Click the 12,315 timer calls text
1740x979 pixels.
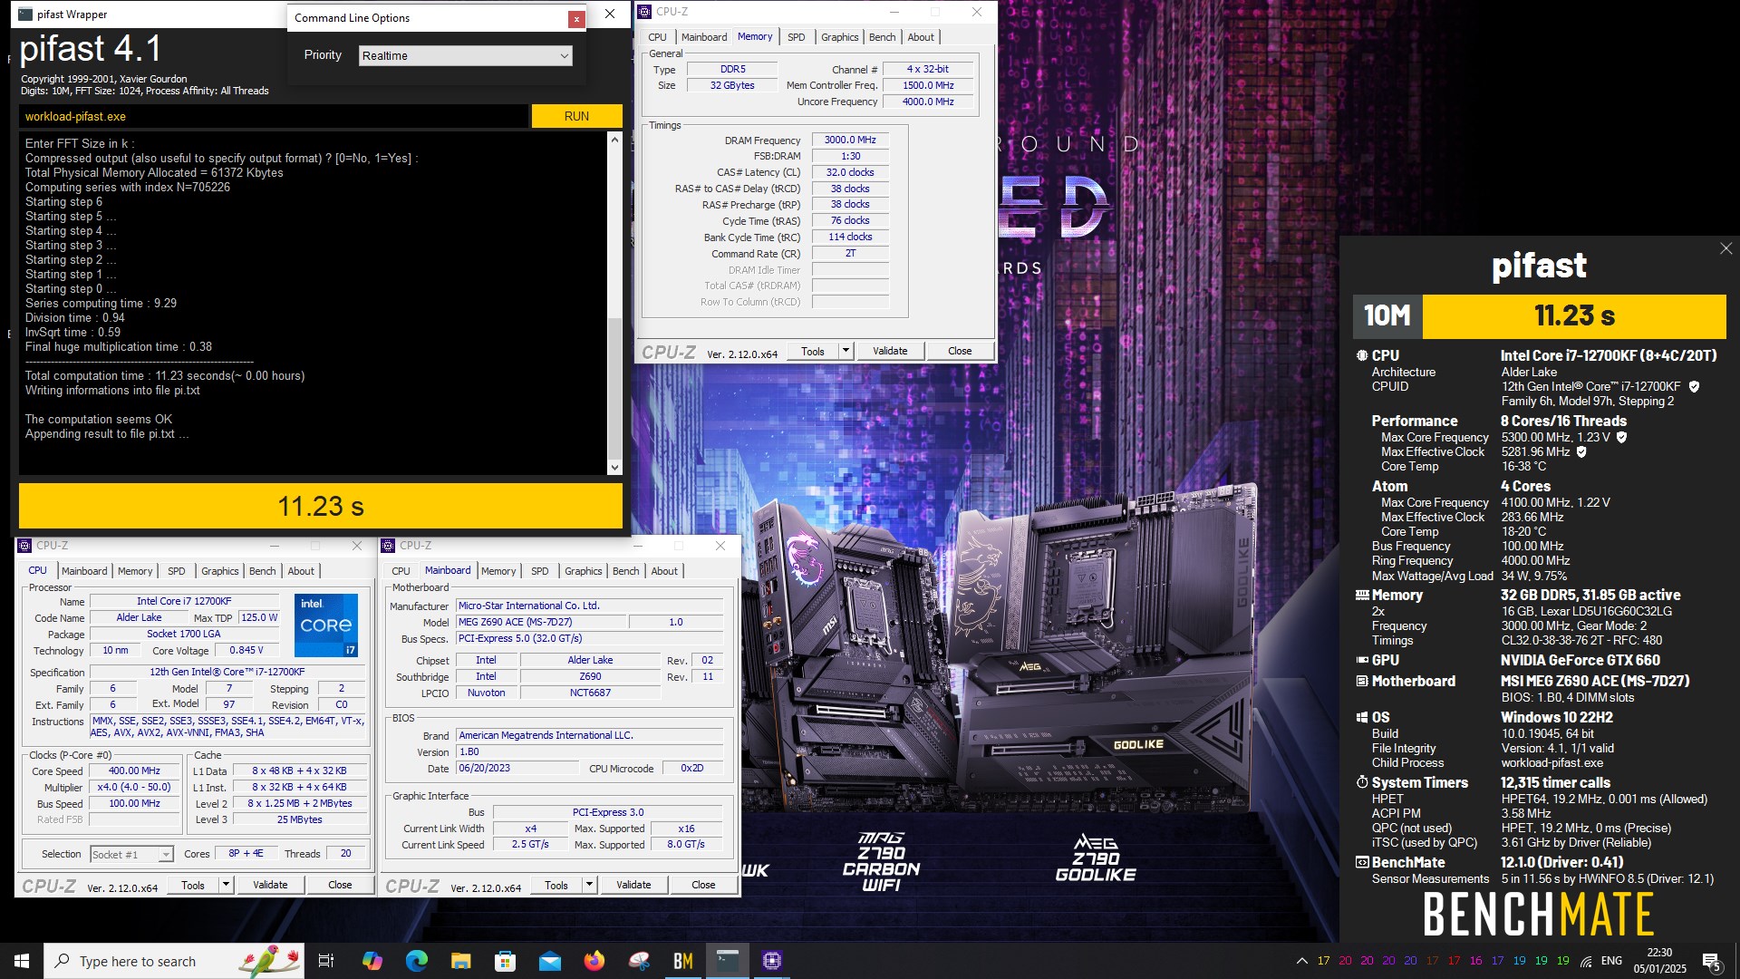[1555, 783]
